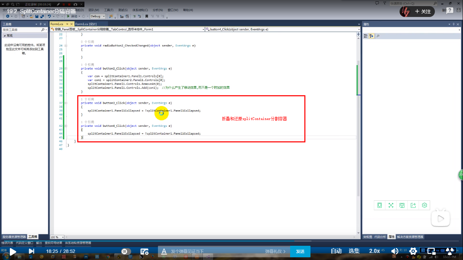Toggle alphabetical sorting in Properties panel

point(371,35)
